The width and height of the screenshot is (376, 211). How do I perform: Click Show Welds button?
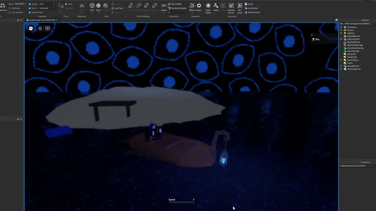pos(175,4)
